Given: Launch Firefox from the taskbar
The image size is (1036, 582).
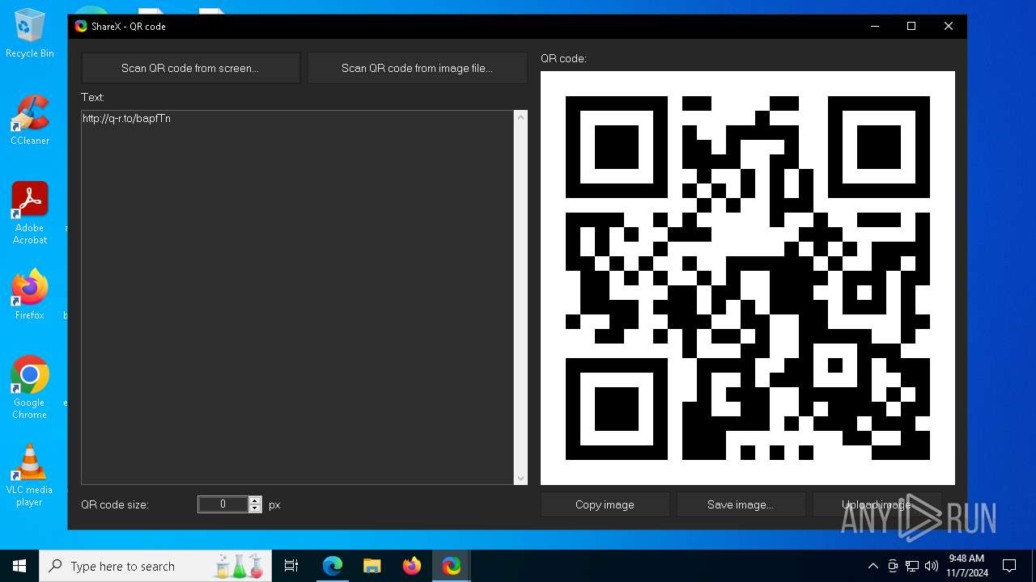Looking at the screenshot, I should (x=412, y=566).
